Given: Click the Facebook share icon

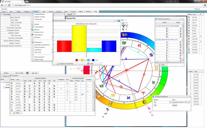Looking at the screenshot, I should (x=27, y=73).
